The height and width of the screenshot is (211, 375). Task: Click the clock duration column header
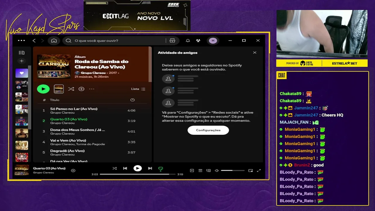[132, 100]
